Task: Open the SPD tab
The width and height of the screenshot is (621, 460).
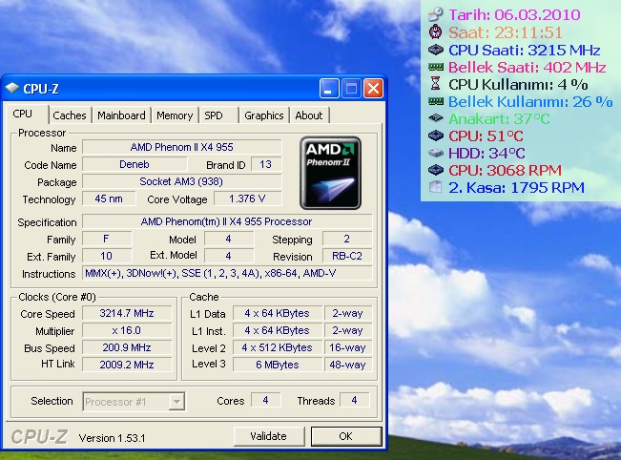Action: pyautogui.click(x=218, y=115)
